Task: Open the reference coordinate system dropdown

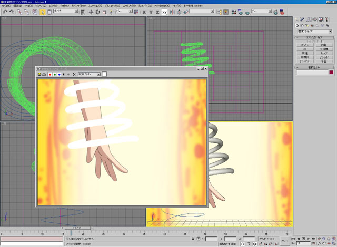Action: [x=124, y=11]
